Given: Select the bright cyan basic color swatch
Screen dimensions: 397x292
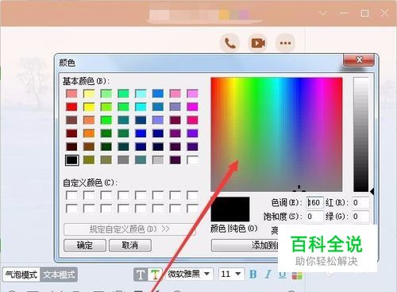Looking at the screenshot, I should (141, 107).
